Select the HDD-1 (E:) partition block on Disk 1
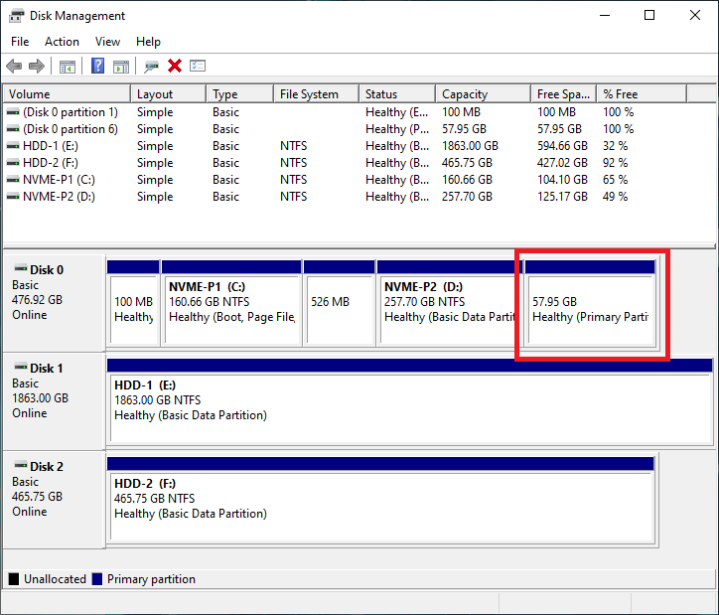The height and width of the screenshot is (615, 719). pyautogui.click(x=410, y=401)
